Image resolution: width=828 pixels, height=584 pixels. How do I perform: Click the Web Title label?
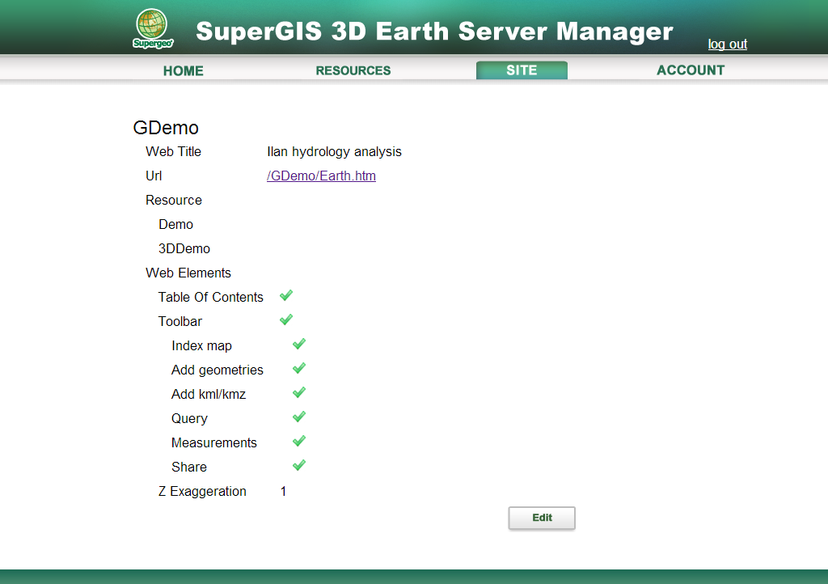tap(173, 151)
